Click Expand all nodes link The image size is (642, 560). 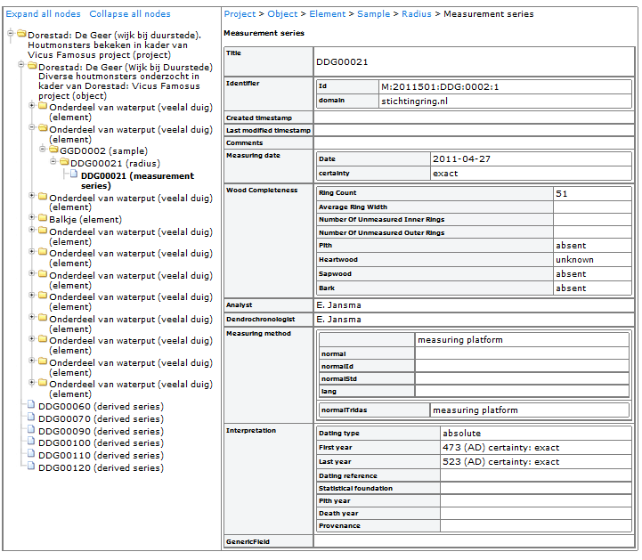(x=43, y=14)
